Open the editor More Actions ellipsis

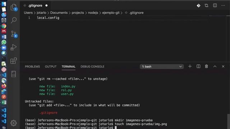click(223, 6)
